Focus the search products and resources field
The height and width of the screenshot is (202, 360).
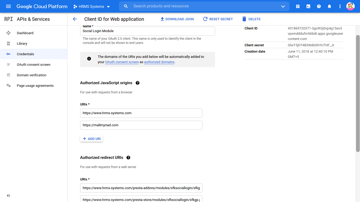click(204, 6)
